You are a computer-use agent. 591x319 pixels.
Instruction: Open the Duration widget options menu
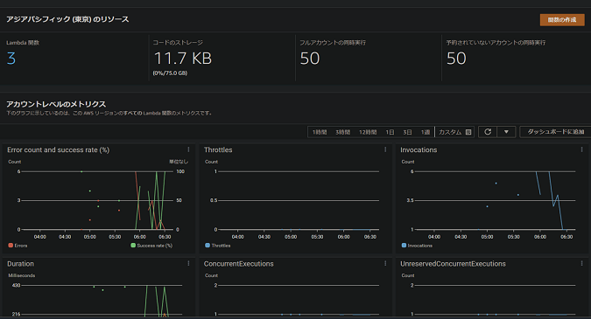pyautogui.click(x=188, y=264)
